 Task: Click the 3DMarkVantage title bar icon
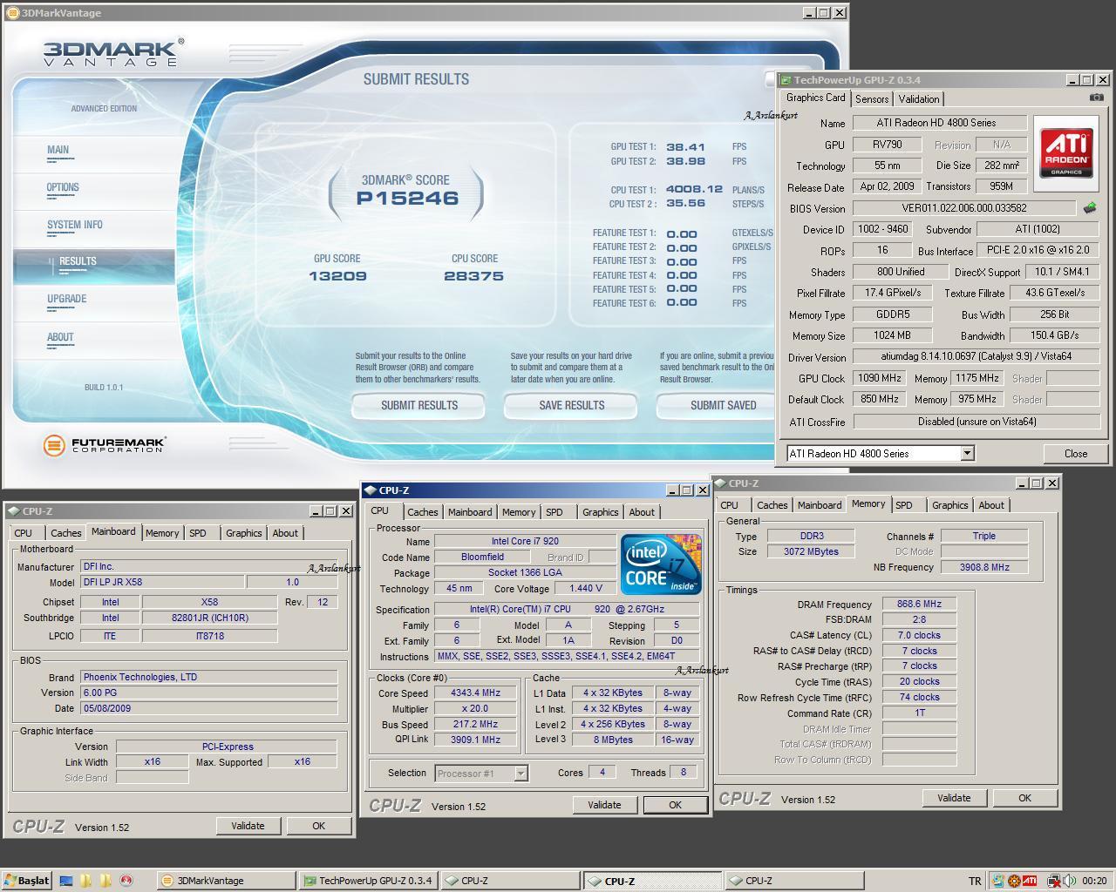coord(13,13)
